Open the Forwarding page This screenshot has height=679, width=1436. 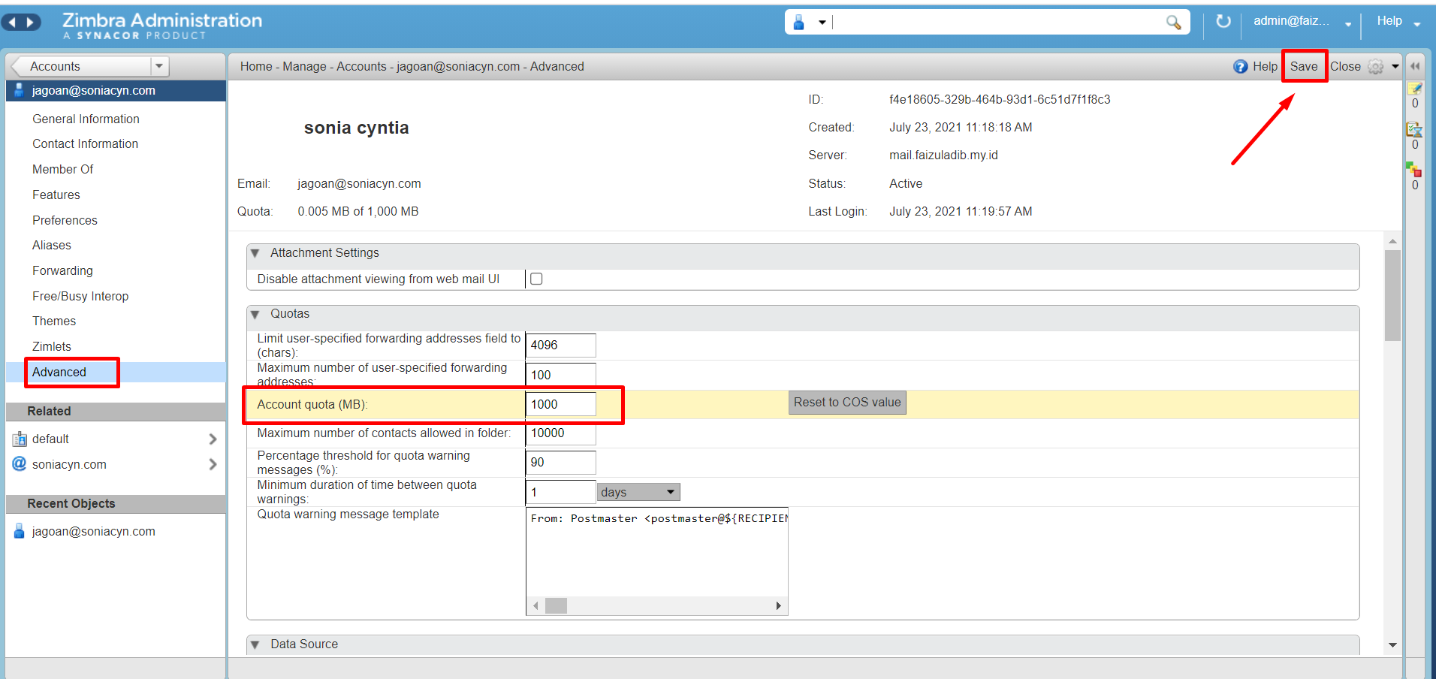tap(62, 270)
